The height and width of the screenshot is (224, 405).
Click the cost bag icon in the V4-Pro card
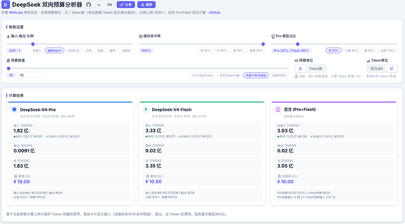pyautogui.click(x=15, y=177)
